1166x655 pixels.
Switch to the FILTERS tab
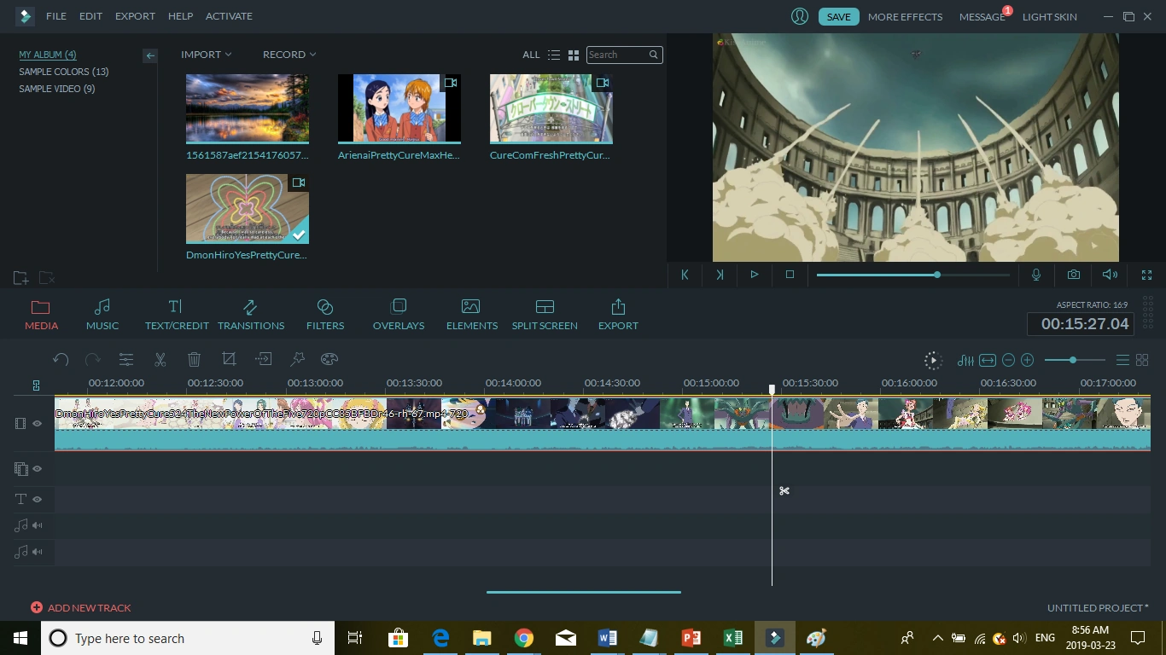325,315
